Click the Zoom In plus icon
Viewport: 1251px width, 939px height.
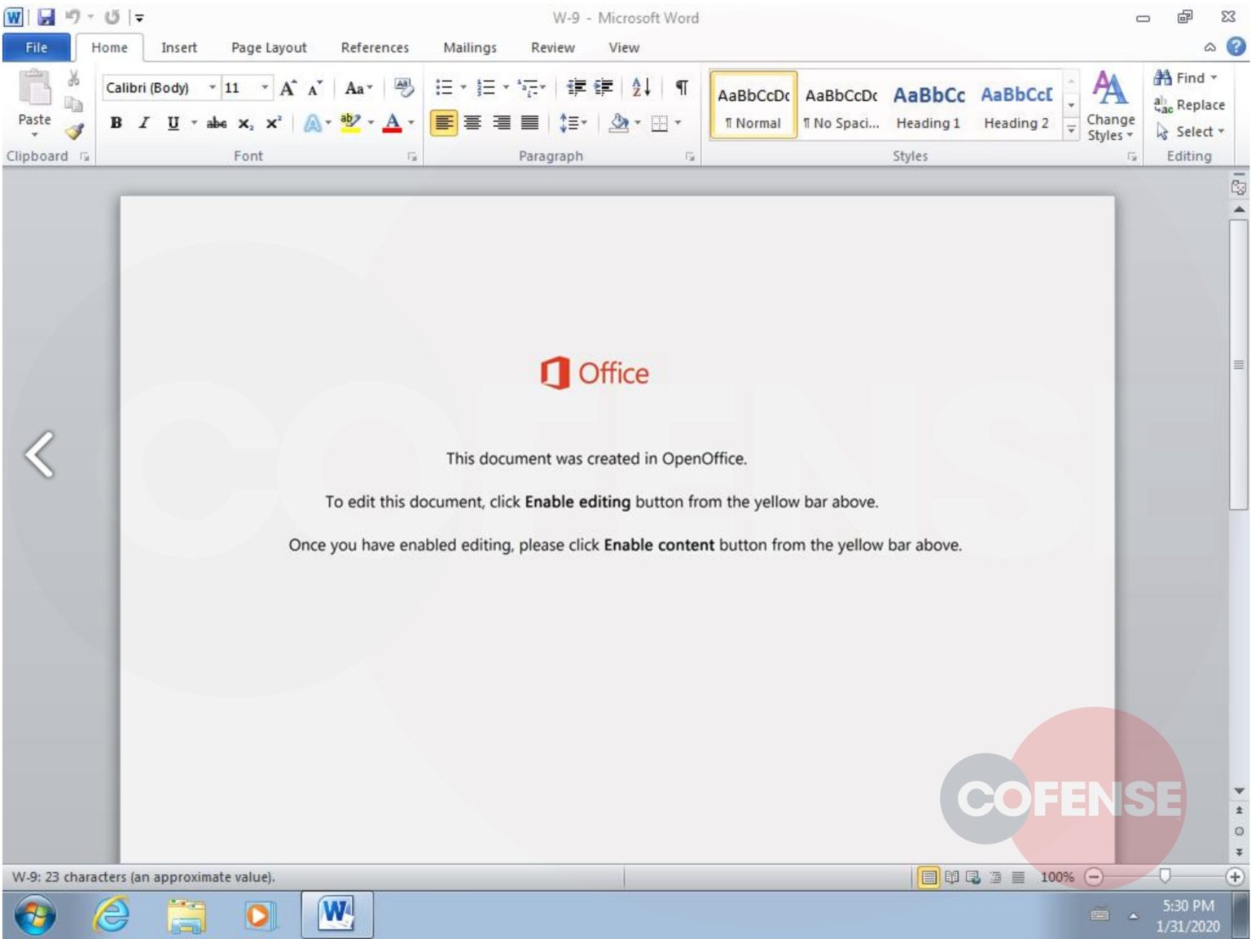click(x=1235, y=877)
